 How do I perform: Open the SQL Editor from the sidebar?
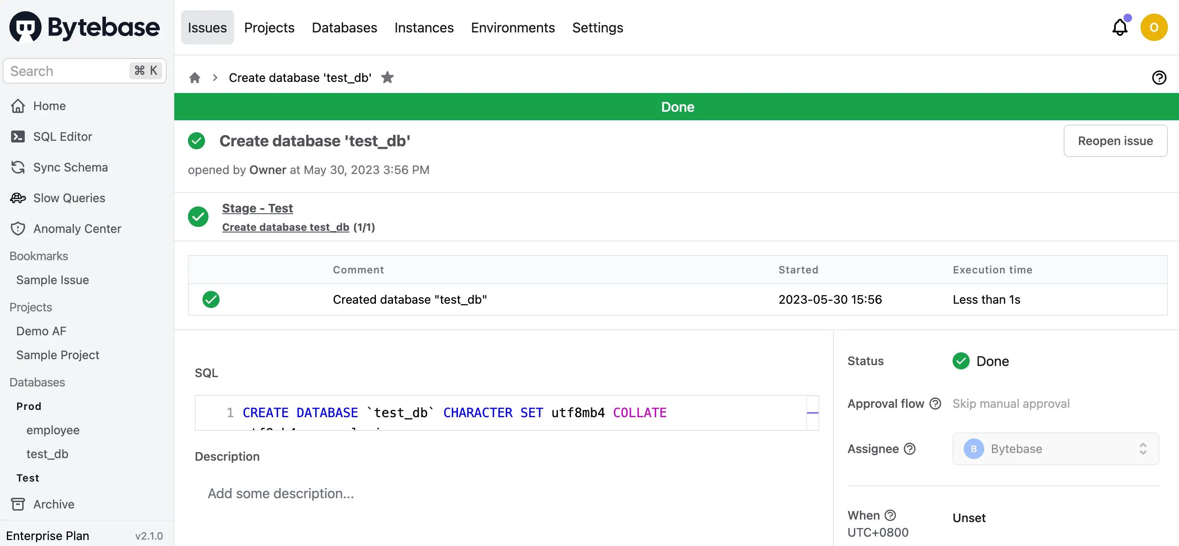click(62, 136)
